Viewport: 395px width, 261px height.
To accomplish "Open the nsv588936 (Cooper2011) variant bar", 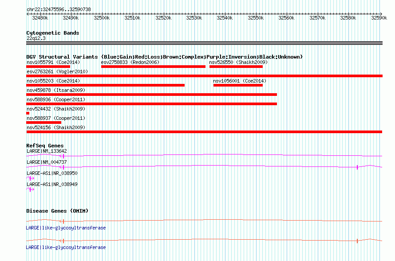I will pos(152,104).
